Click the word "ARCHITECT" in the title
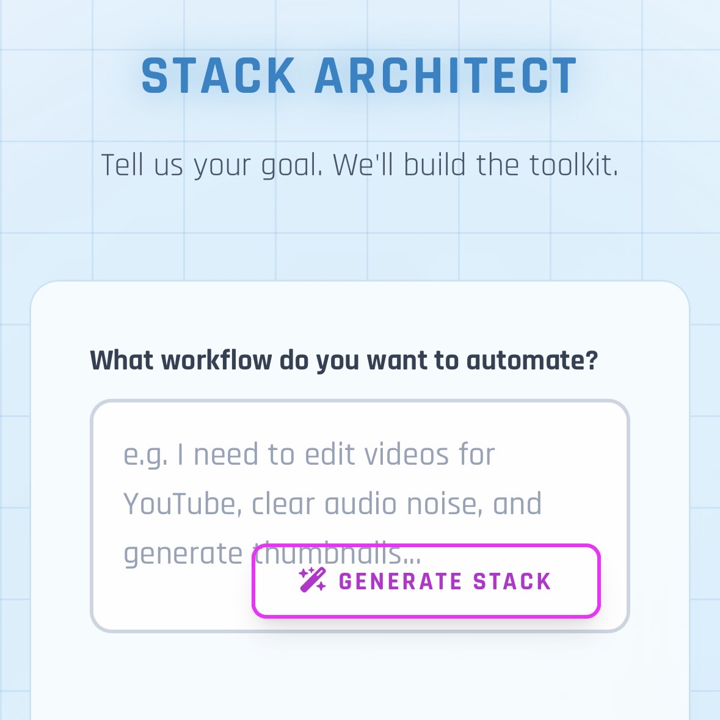The width and height of the screenshot is (720, 720). [446, 77]
